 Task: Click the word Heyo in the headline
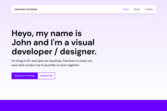click(x=23, y=33)
